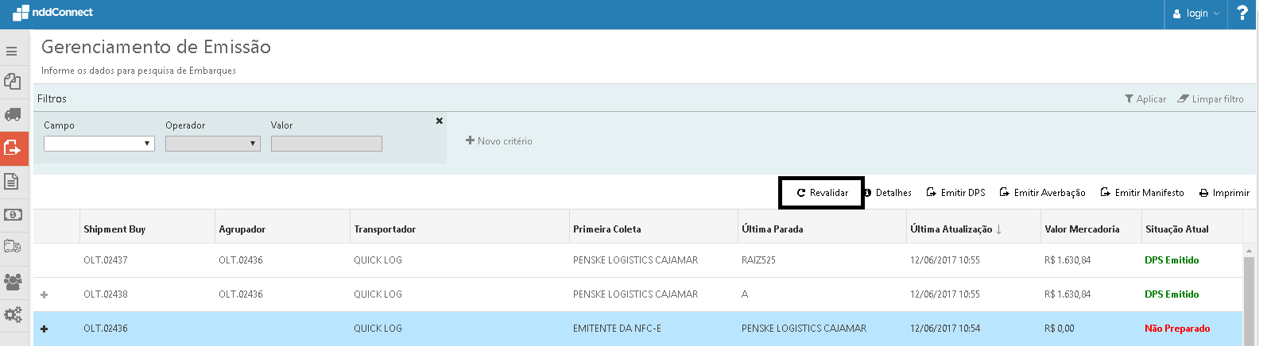Screen dimensions: 1271x346
Task: Remove filter criterion with X icon
Action: click(x=440, y=121)
